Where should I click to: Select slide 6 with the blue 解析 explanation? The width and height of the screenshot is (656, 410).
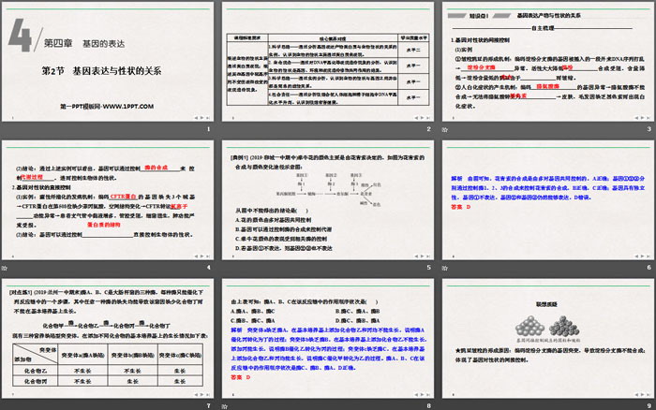coord(547,199)
